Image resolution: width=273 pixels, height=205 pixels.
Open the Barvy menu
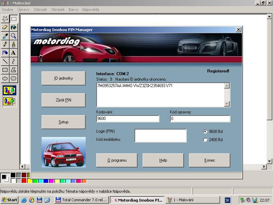click(73, 10)
